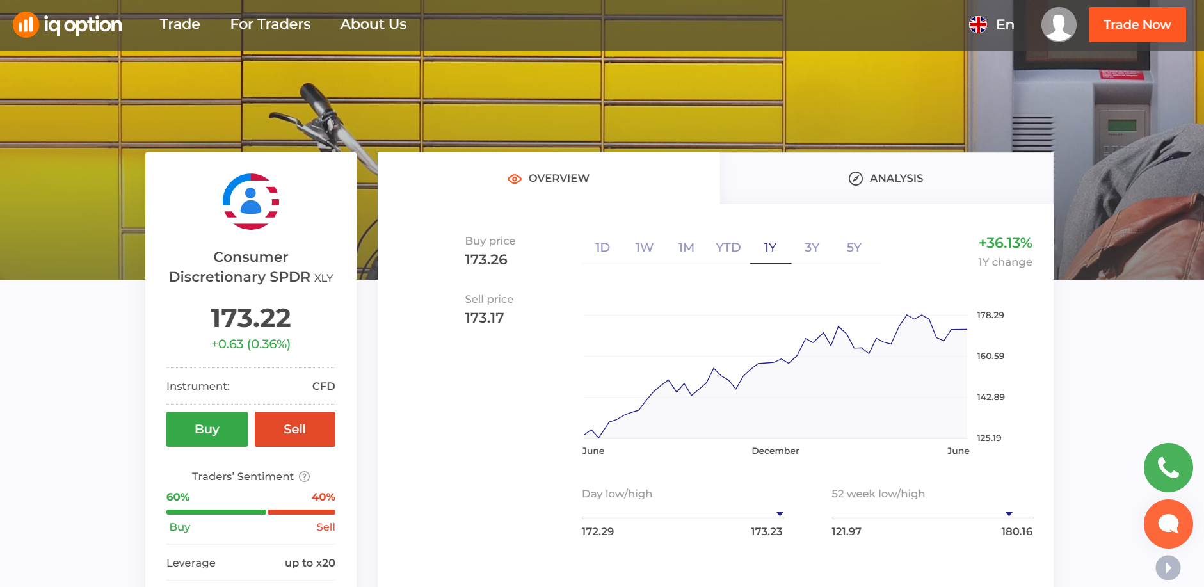This screenshot has width=1204, height=587.
Task: Click the 60% buy sentiment percentage
Action: (178, 497)
